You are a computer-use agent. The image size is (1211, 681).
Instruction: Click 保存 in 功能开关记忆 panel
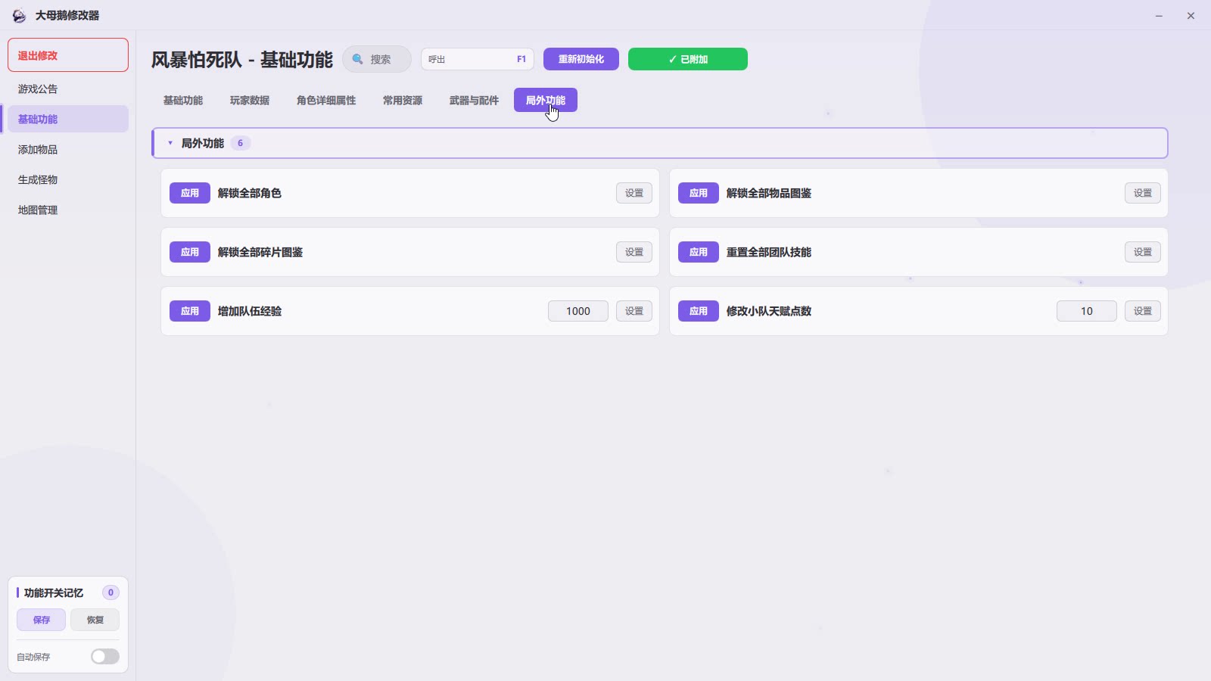(42, 620)
